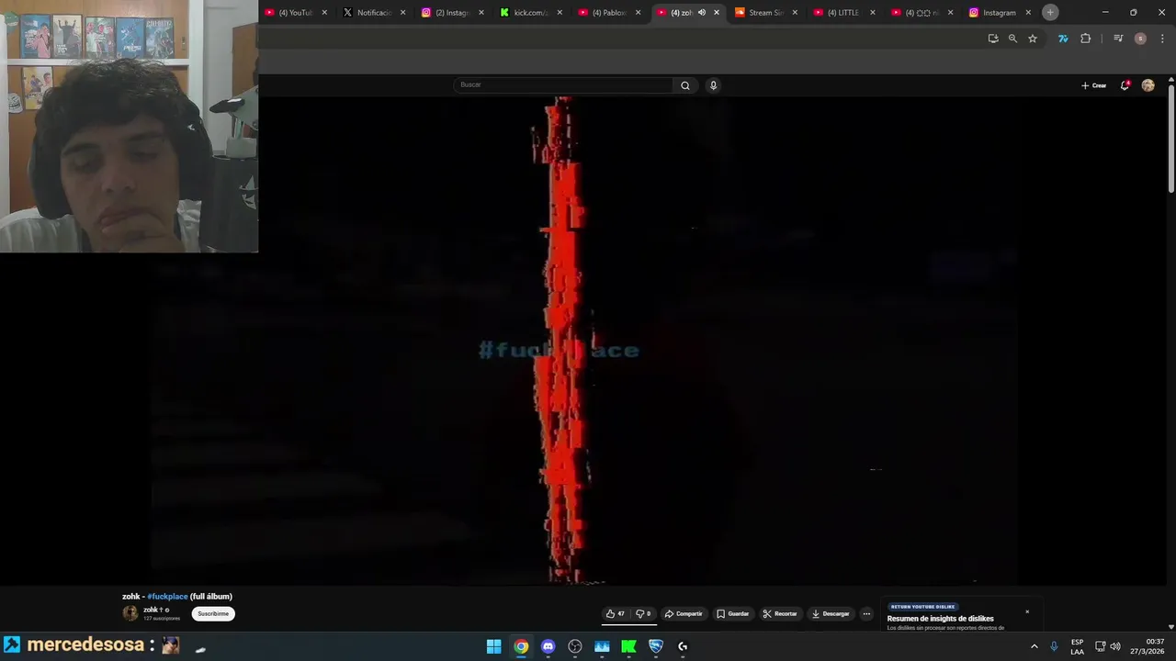Open Logitech G HUB from the taskbar

(x=683, y=646)
